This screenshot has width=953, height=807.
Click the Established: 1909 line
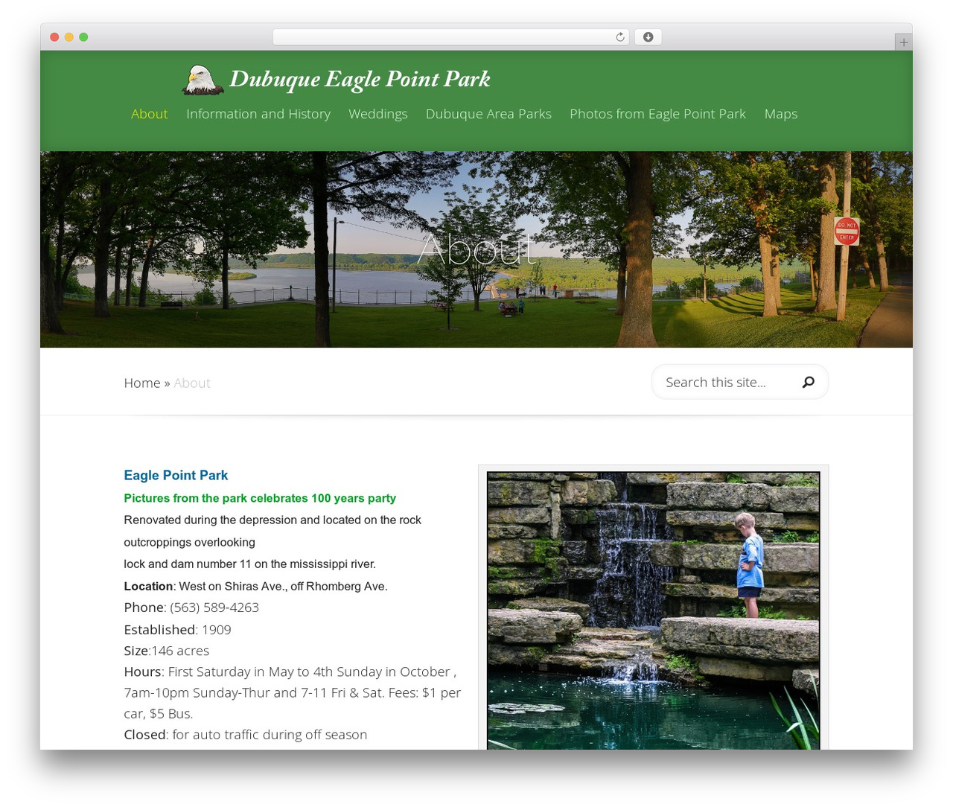[178, 630]
